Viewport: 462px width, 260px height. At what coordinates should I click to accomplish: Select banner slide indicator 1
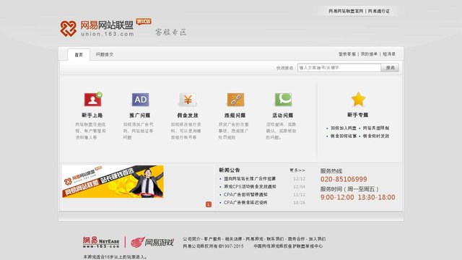209,204
